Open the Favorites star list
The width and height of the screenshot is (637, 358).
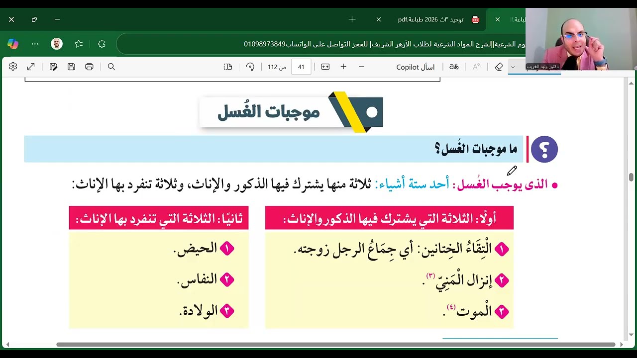coord(79,44)
